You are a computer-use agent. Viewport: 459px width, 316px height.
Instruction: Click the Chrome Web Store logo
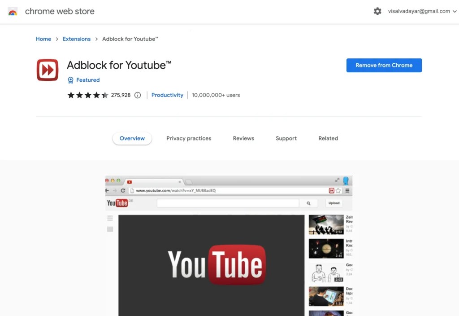tap(13, 11)
